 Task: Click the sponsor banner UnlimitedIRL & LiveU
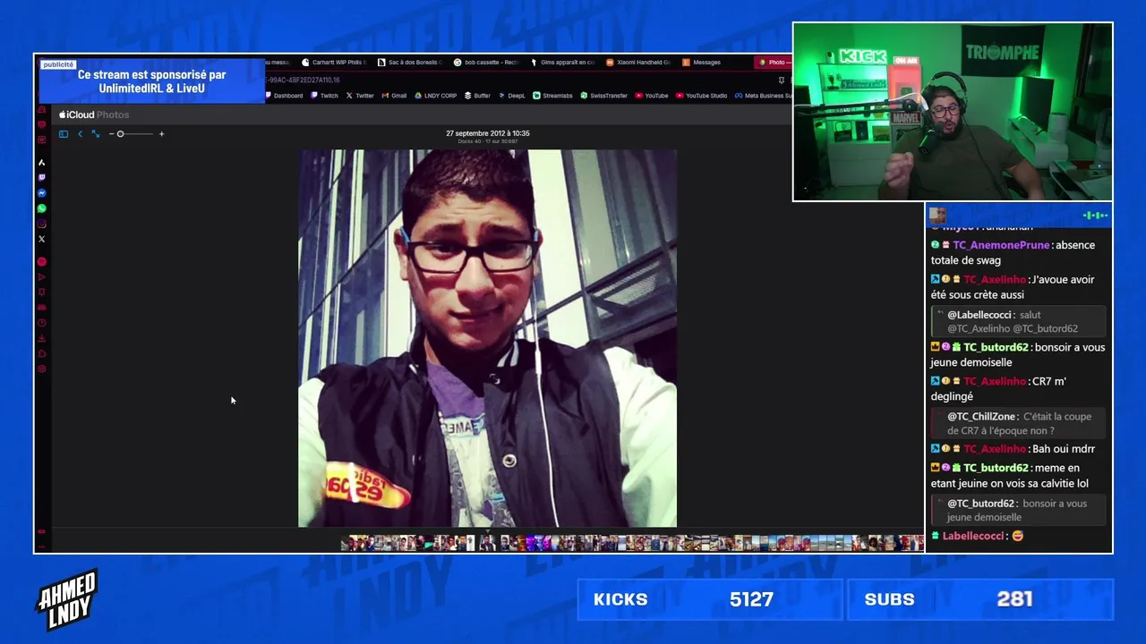[151, 81]
